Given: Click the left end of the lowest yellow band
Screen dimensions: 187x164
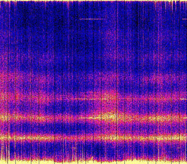Looking at the screenshot, I should click(2, 137).
